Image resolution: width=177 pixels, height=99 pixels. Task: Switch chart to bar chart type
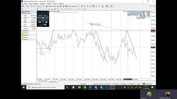pyautogui.click(x=79, y=6)
